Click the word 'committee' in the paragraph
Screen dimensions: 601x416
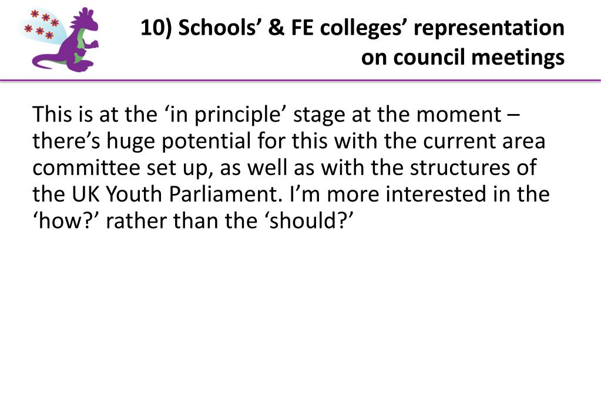pyautogui.click(x=86, y=168)
